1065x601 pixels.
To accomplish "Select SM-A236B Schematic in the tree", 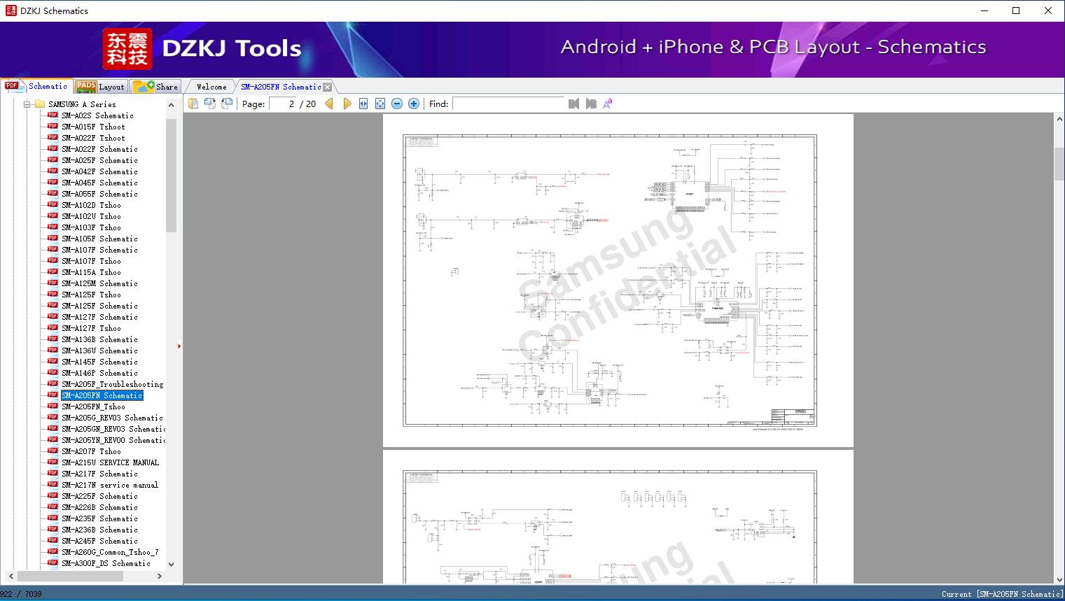I will (99, 530).
